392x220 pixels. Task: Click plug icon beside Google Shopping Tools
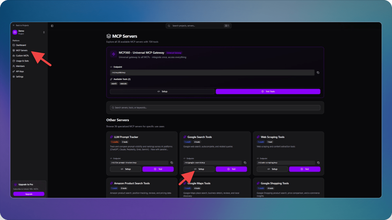[258, 183]
